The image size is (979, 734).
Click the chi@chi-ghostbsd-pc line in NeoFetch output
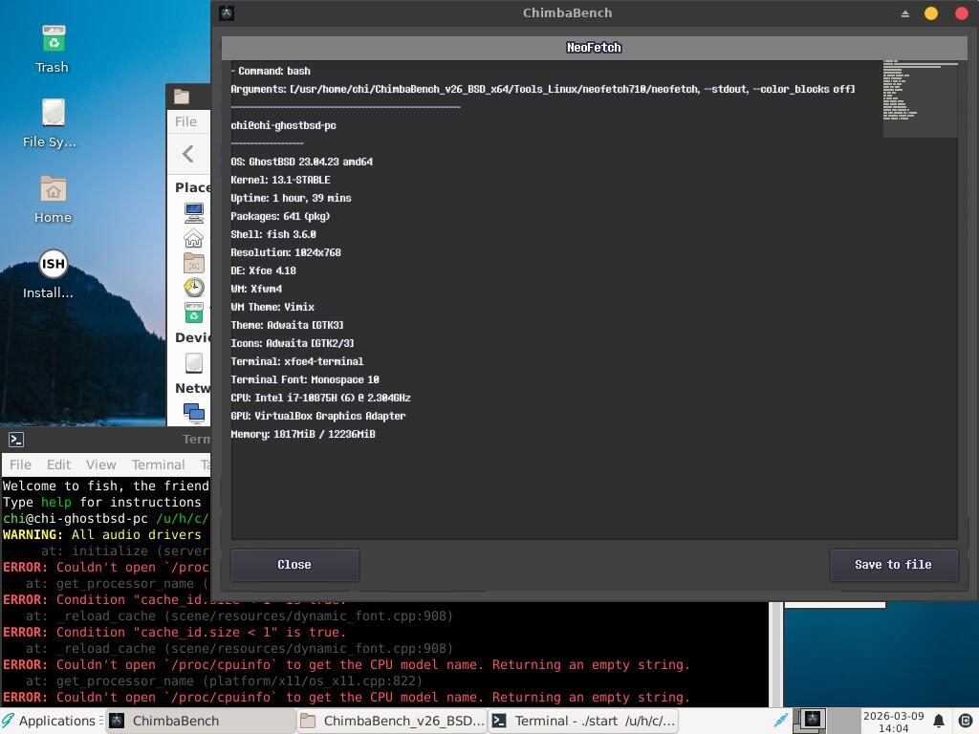tap(283, 125)
